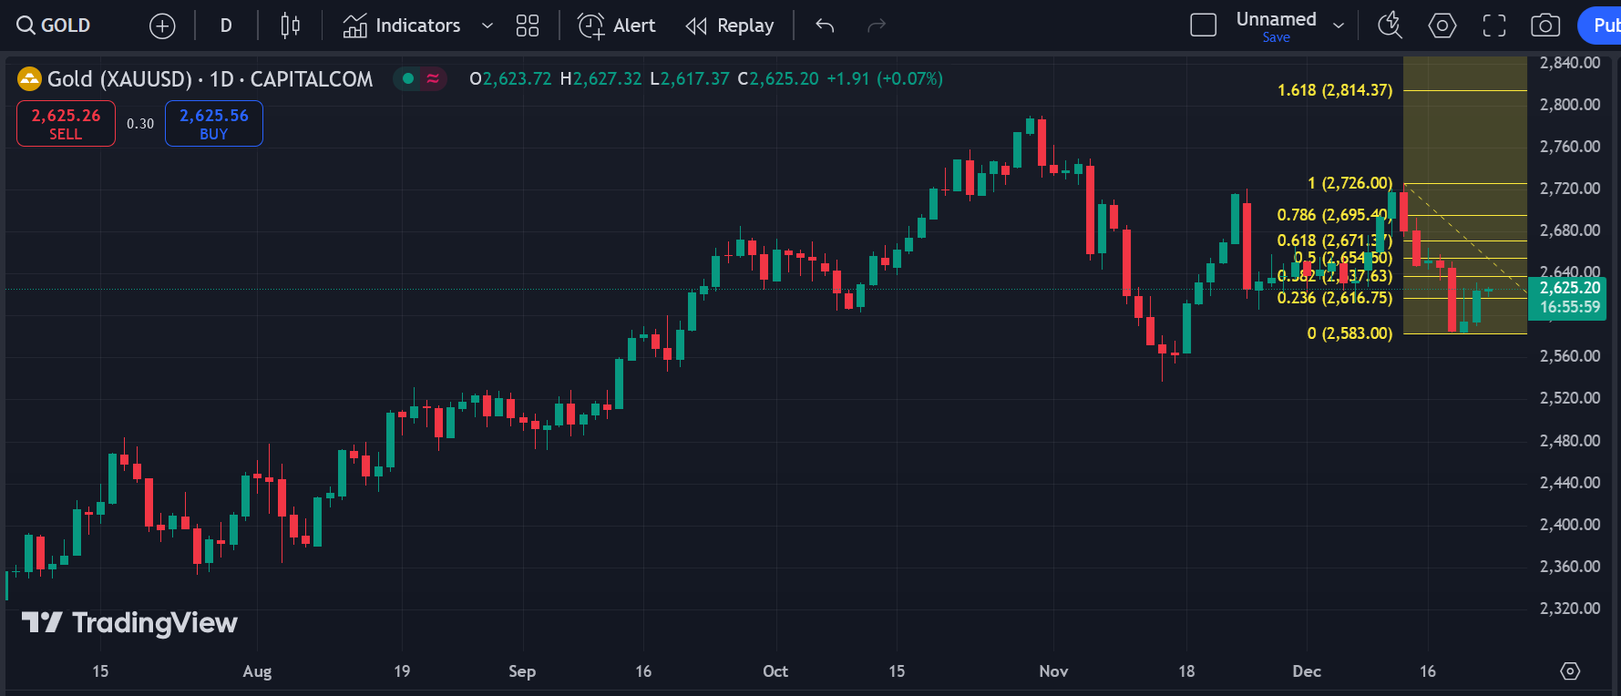Enter fullscreen mode

point(1494,26)
